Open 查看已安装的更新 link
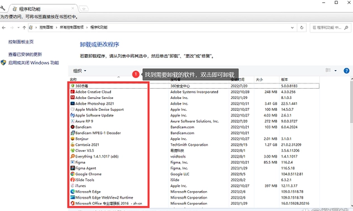The image size is (353, 211). click(25, 54)
